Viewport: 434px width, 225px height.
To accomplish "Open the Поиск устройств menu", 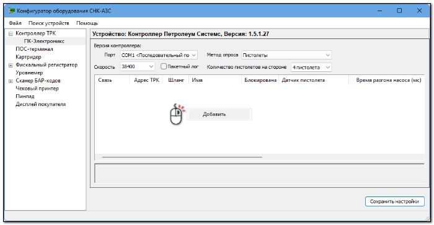I will click(x=49, y=24).
